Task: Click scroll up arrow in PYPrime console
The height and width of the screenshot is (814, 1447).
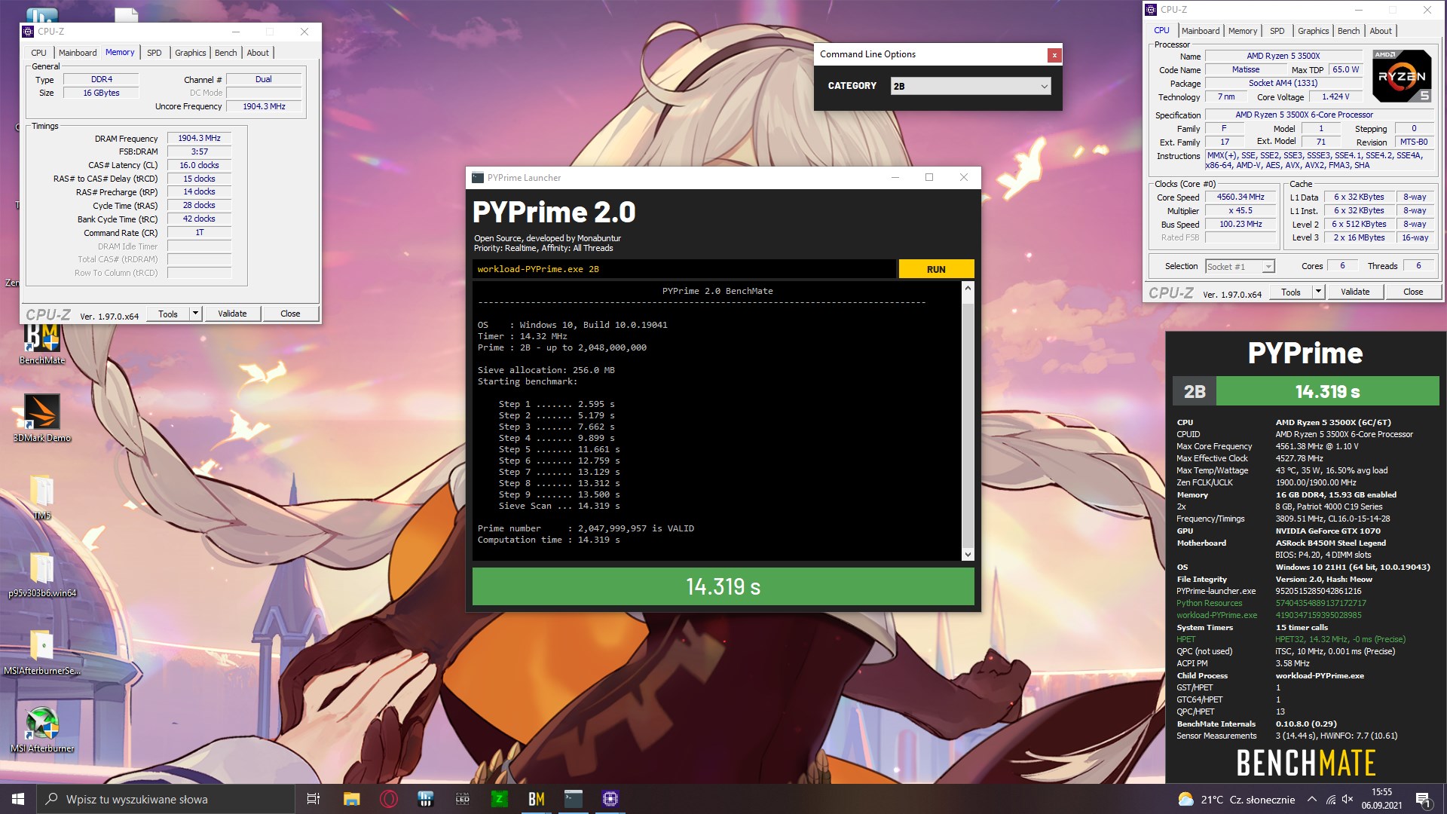Action: click(x=968, y=289)
